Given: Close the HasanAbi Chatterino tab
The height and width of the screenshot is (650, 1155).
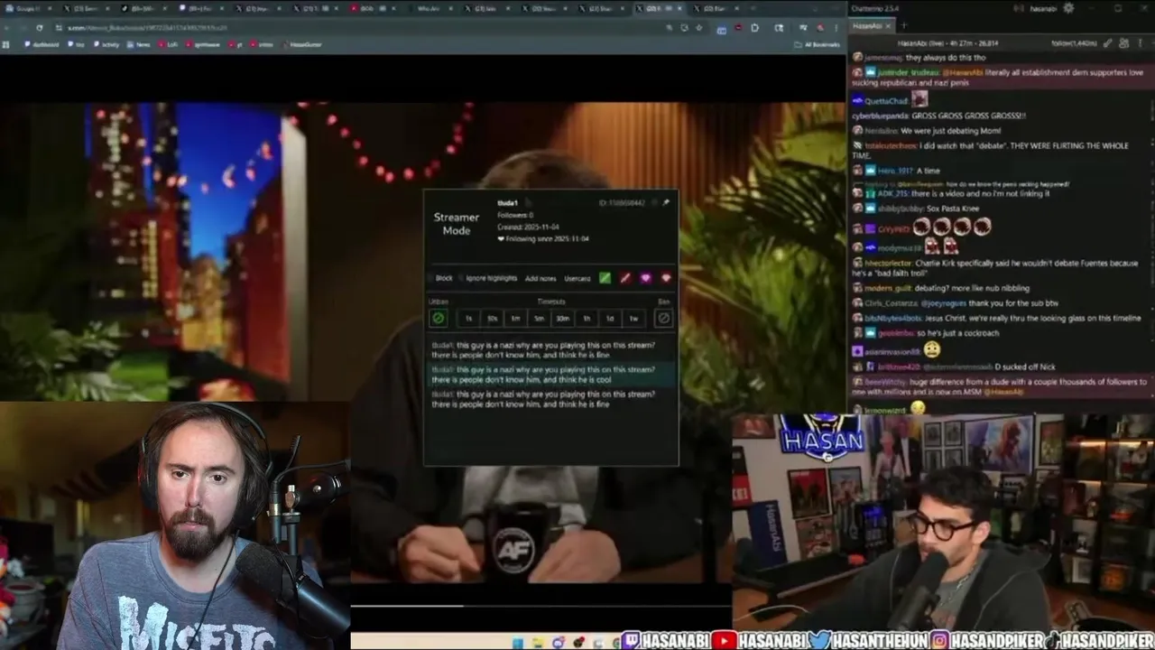Looking at the screenshot, I should tap(890, 26).
